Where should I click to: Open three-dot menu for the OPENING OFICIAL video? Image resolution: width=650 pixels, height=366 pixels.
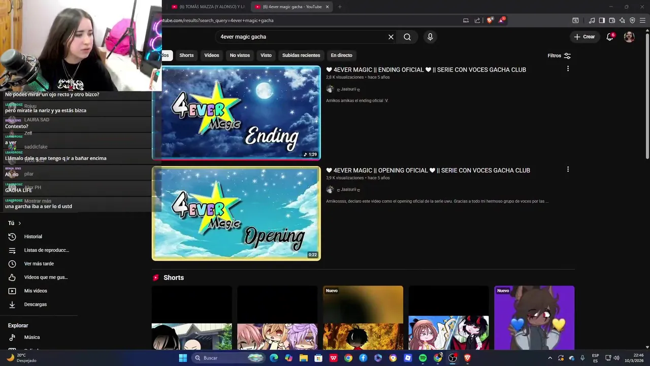click(x=568, y=169)
